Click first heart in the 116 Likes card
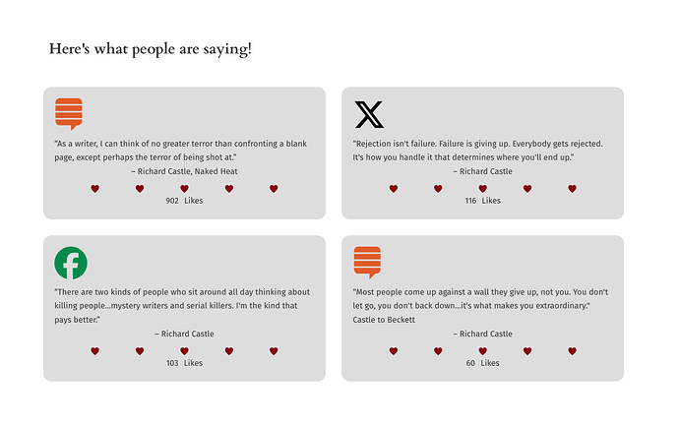This screenshot has width=679, height=429. 394,189
